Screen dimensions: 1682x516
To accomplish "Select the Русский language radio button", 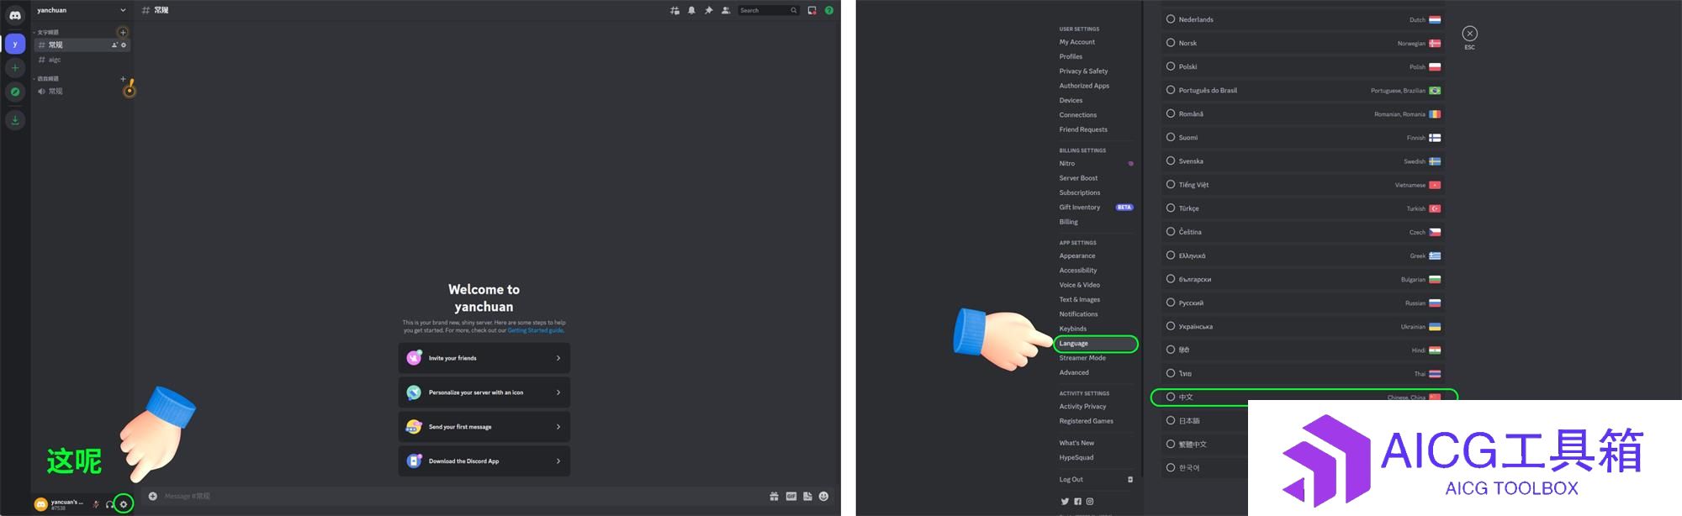I will 1170,302.
